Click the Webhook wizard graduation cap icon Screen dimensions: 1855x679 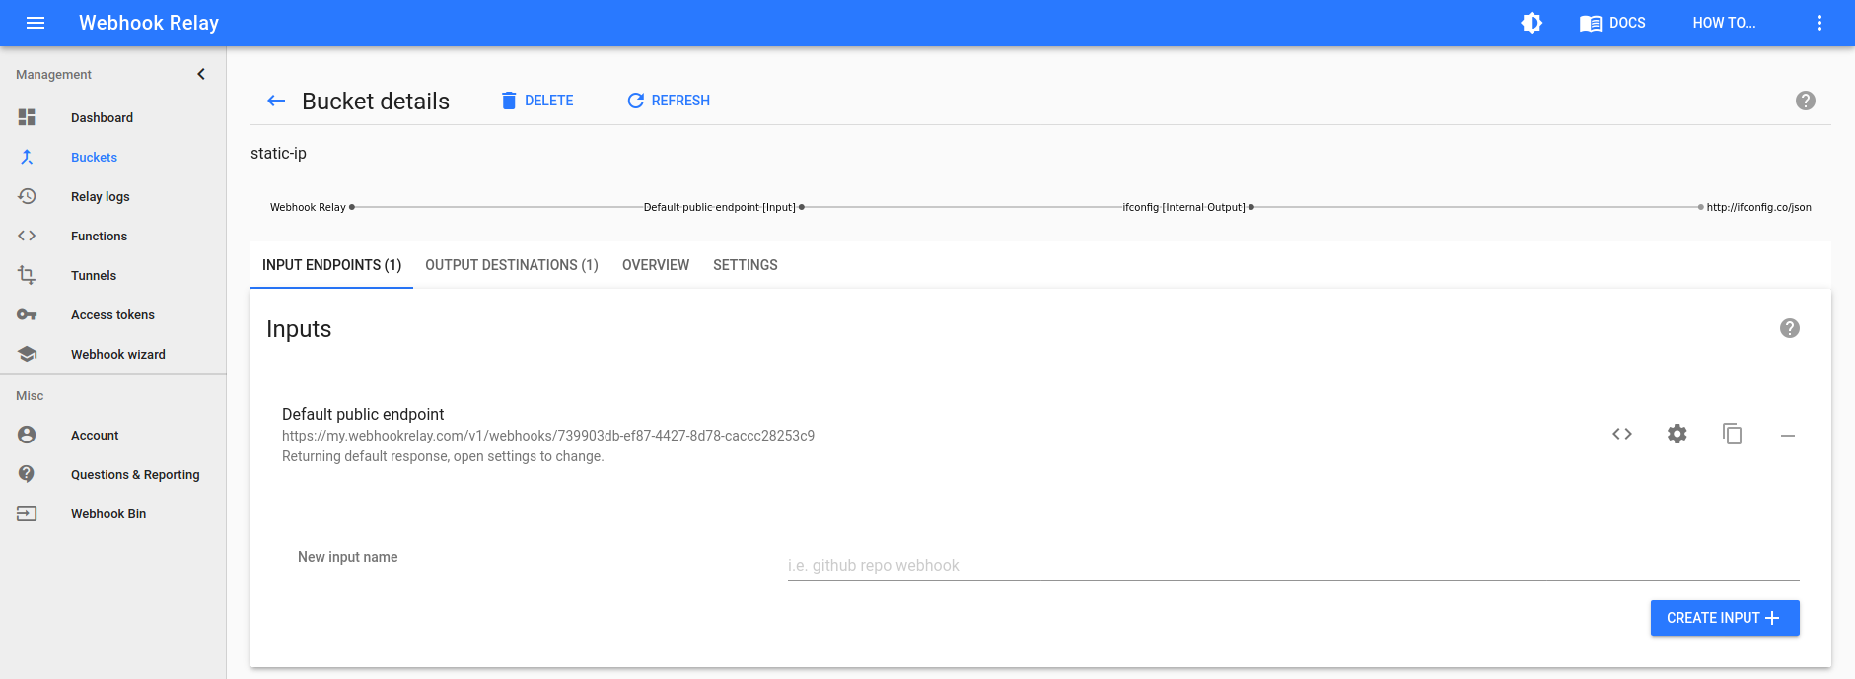(27, 354)
